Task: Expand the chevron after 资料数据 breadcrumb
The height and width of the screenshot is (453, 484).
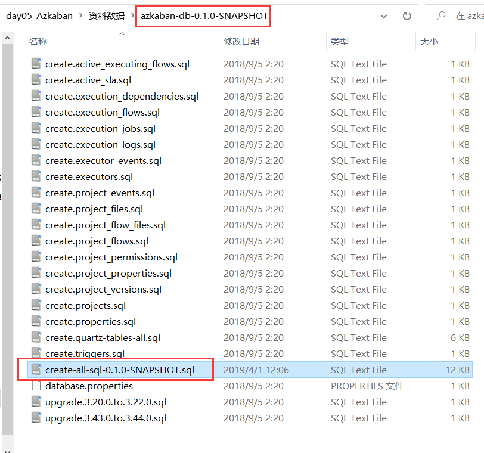Action: [133, 15]
